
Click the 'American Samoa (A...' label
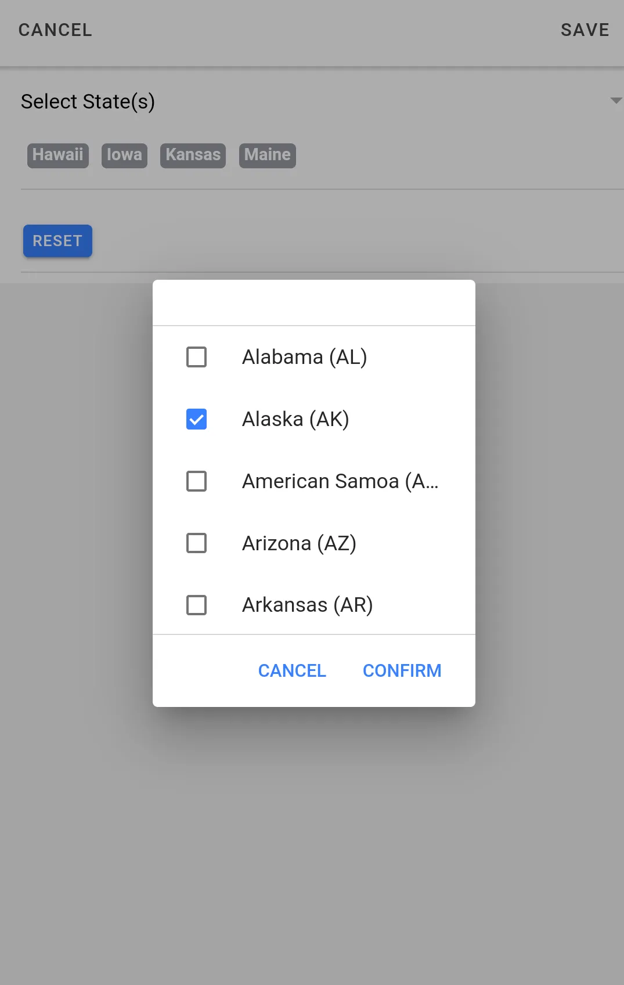coord(341,481)
